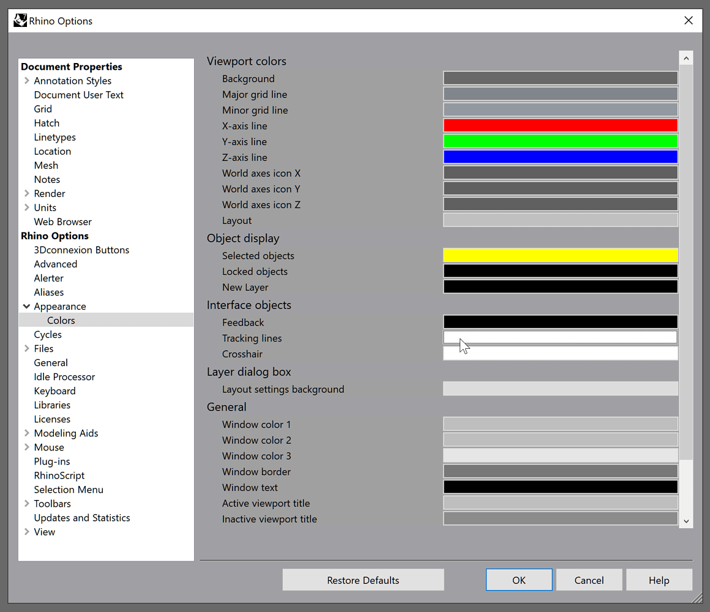This screenshot has width=710, height=612.
Task: Expand the Annotation Styles tree item
Action: (26, 80)
